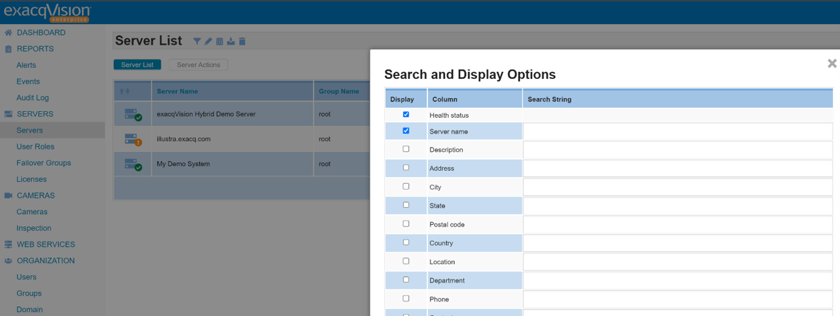Uncheck the Health status display checkbox
This screenshot has height=316, width=840.
(406, 115)
